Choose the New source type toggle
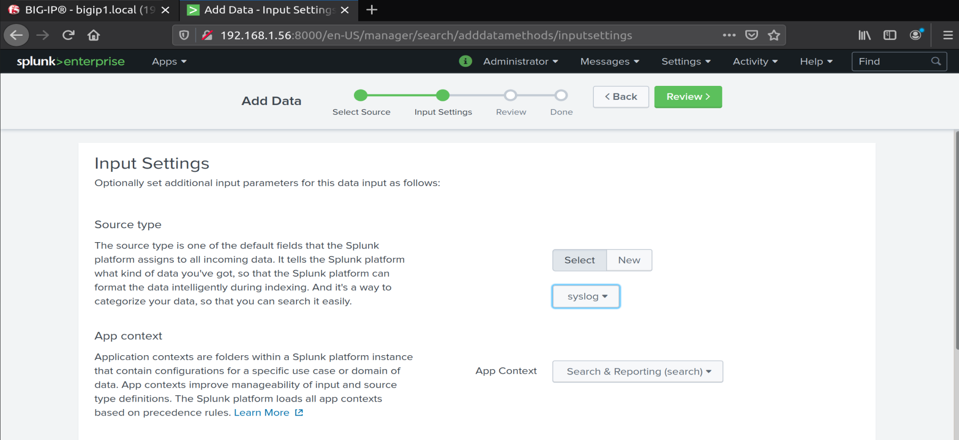The width and height of the screenshot is (959, 440). click(629, 260)
